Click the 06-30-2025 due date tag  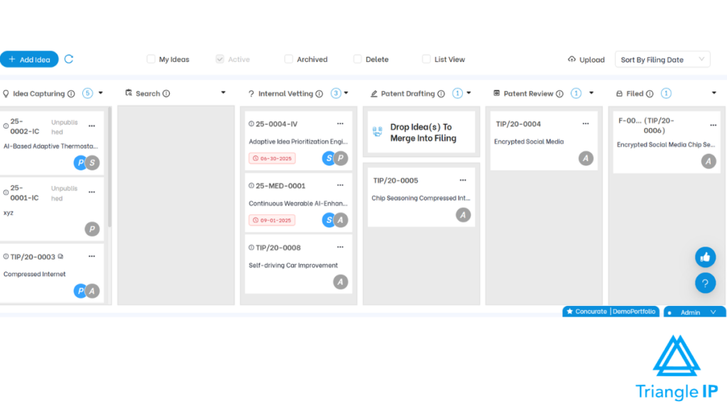click(272, 158)
